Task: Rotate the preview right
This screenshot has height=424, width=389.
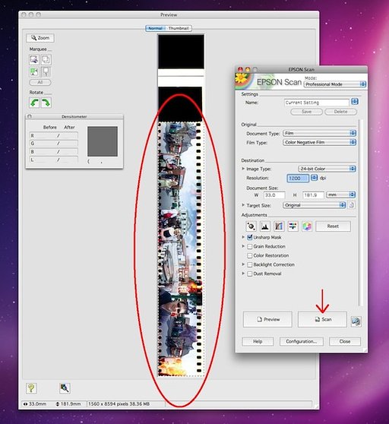Action: tap(46, 103)
